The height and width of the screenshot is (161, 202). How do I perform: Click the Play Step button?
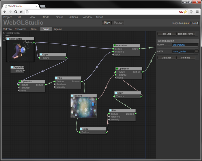(x=167, y=34)
